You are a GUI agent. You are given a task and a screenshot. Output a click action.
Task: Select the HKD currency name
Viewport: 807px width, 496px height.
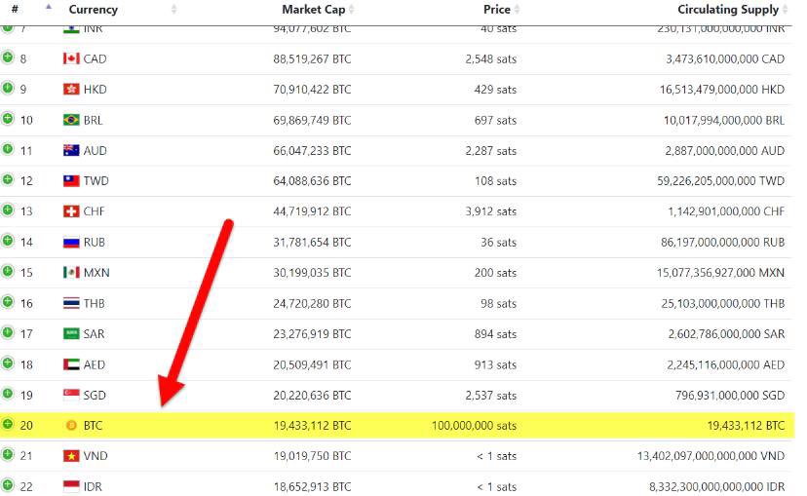(95, 89)
